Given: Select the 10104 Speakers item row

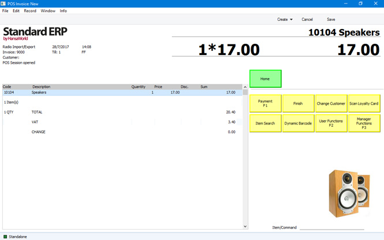Looking at the screenshot, I should 122,93.
